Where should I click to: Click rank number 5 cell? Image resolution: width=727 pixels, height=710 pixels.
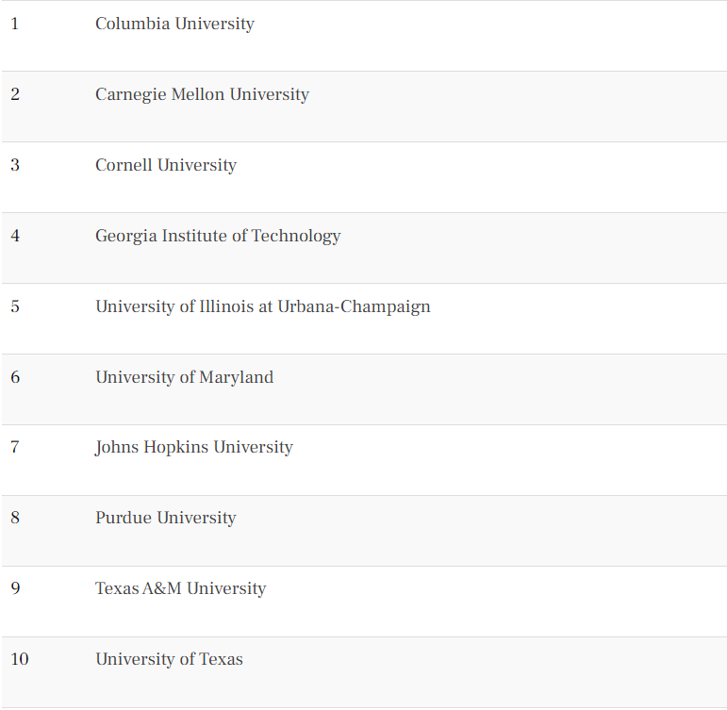14,306
